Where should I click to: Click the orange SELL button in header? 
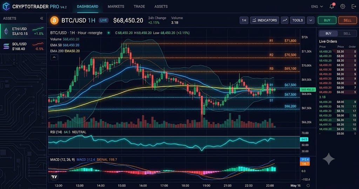347,20
